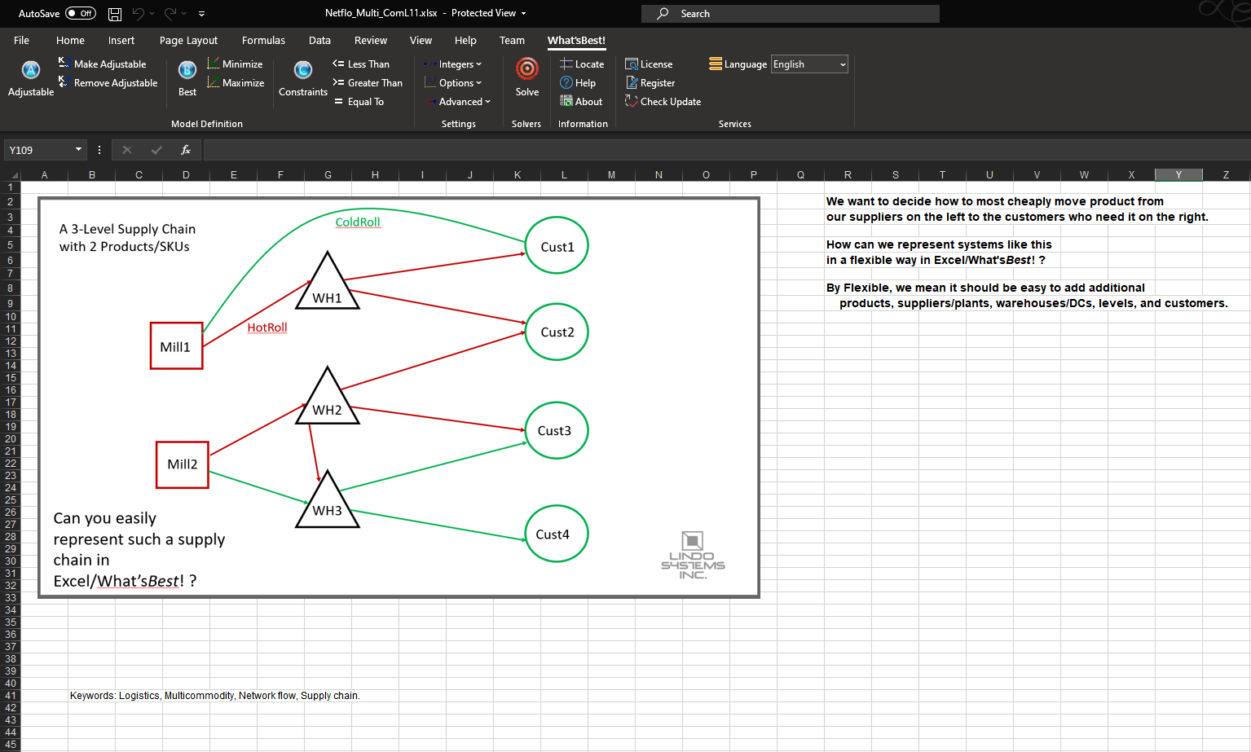
Task: Click Register in Services group
Action: coord(650,82)
